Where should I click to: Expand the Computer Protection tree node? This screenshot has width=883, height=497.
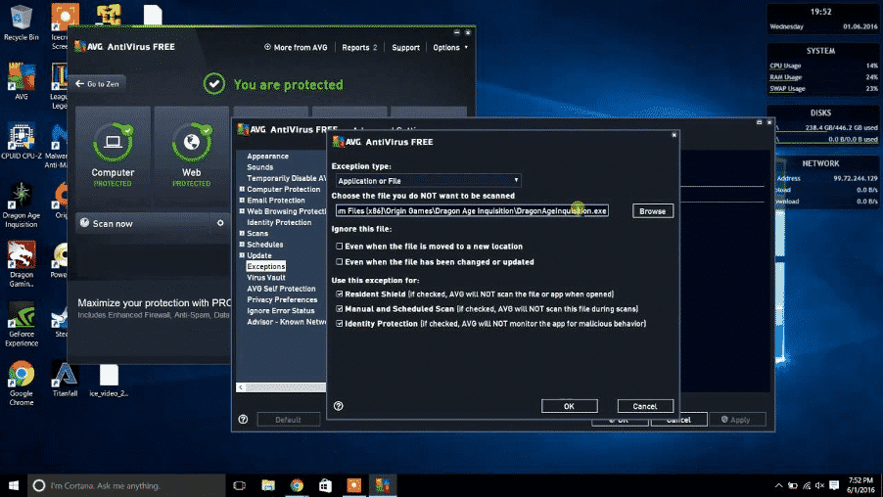(x=241, y=190)
